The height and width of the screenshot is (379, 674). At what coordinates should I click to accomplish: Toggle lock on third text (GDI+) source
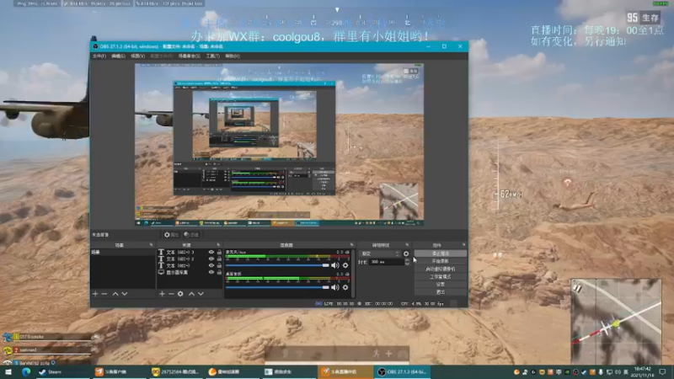click(x=219, y=265)
